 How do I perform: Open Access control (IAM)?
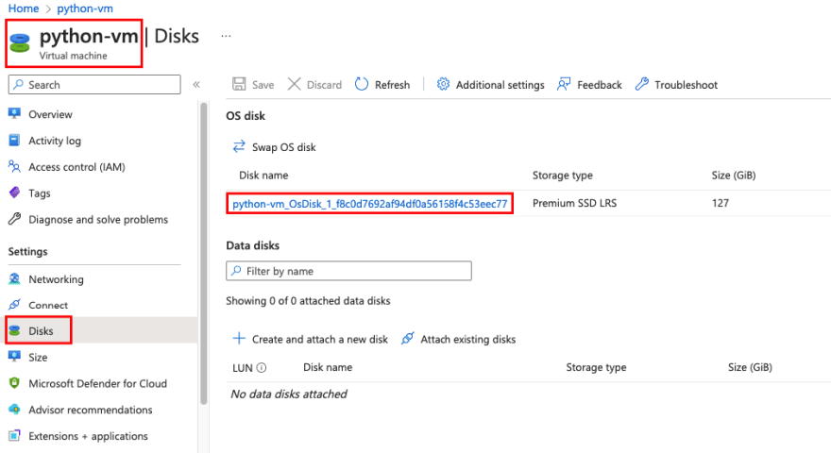76,167
